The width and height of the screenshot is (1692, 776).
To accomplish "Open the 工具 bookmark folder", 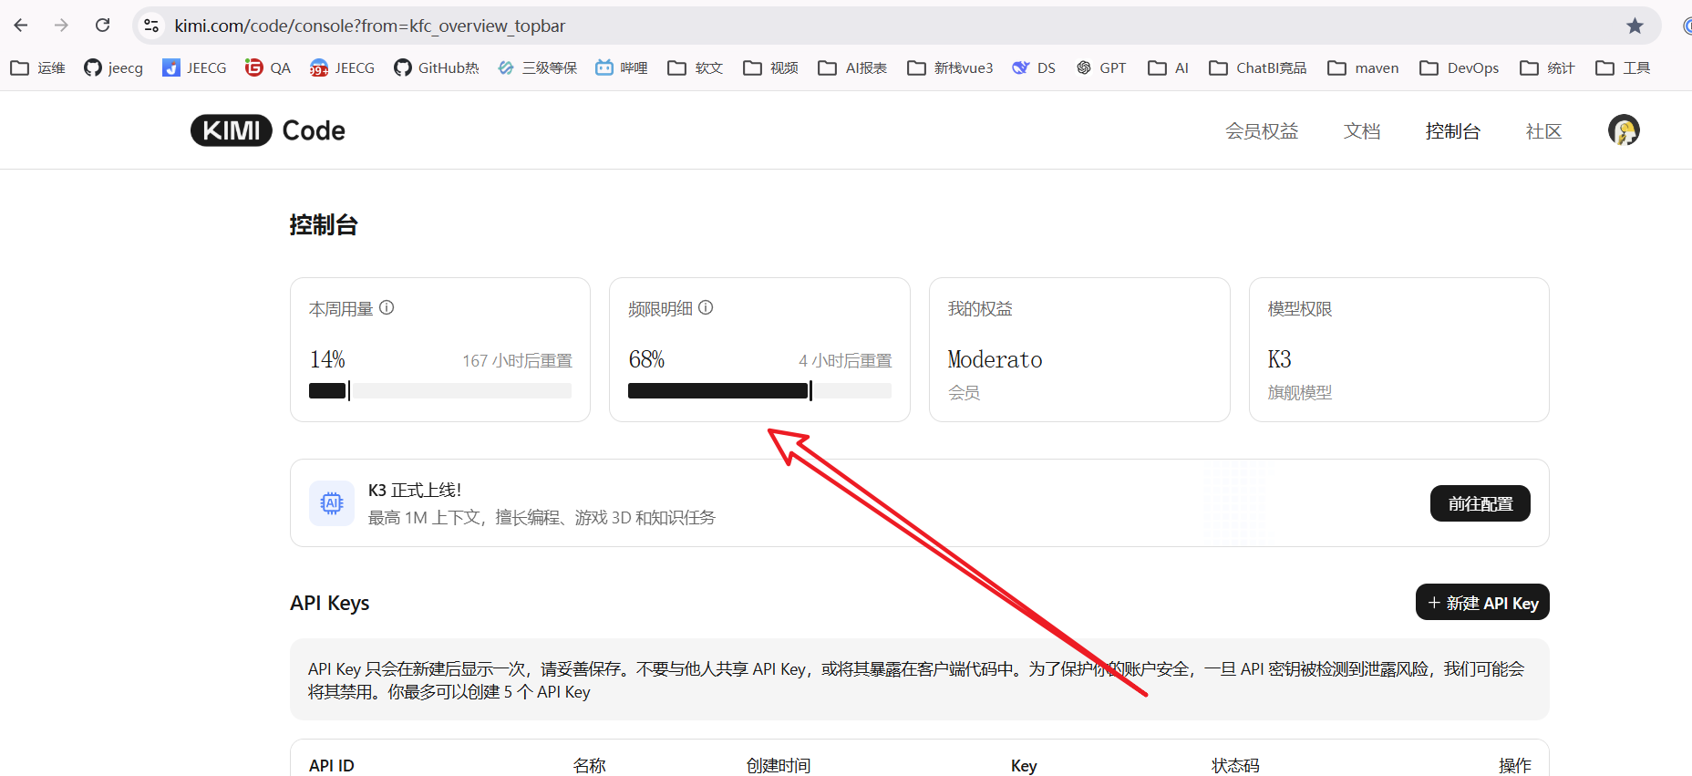I will (1624, 67).
